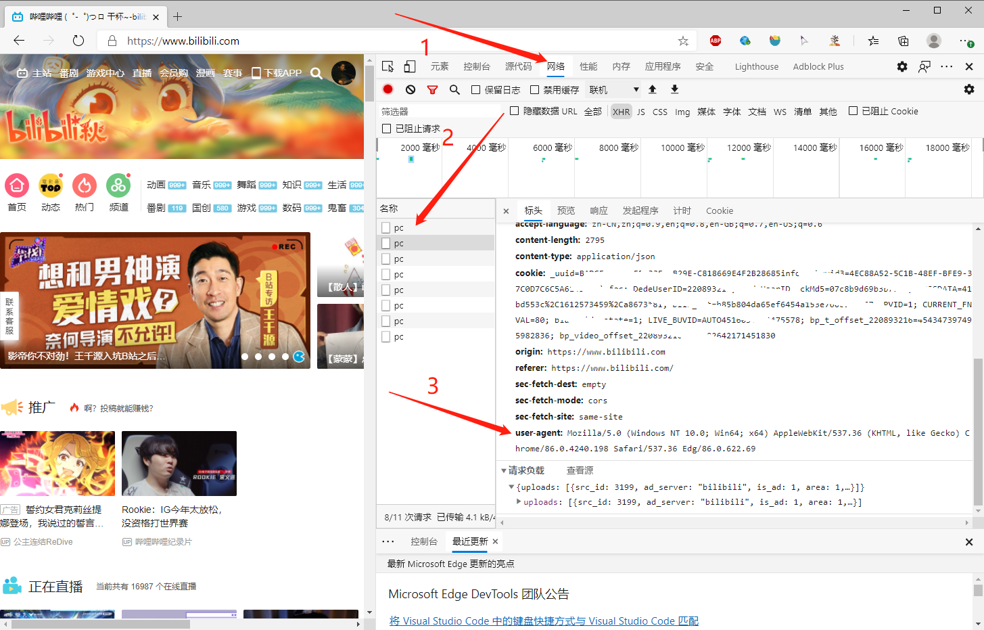Click the red record network log button
The height and width of the screenshot is (630, 984).
(388, 89)
